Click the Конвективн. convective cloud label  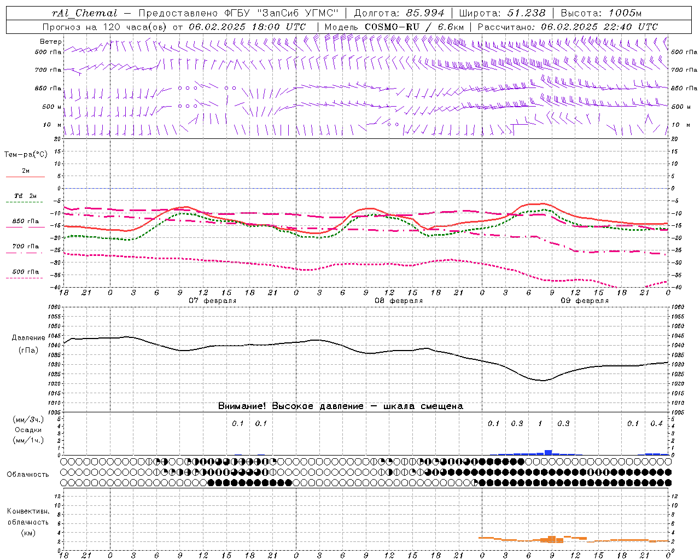coord(28,511)
